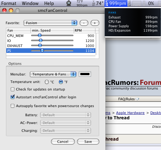Enable Autoapply favorite when powersource changes
This screenshot has height=150, width=161.
[13, 106]
